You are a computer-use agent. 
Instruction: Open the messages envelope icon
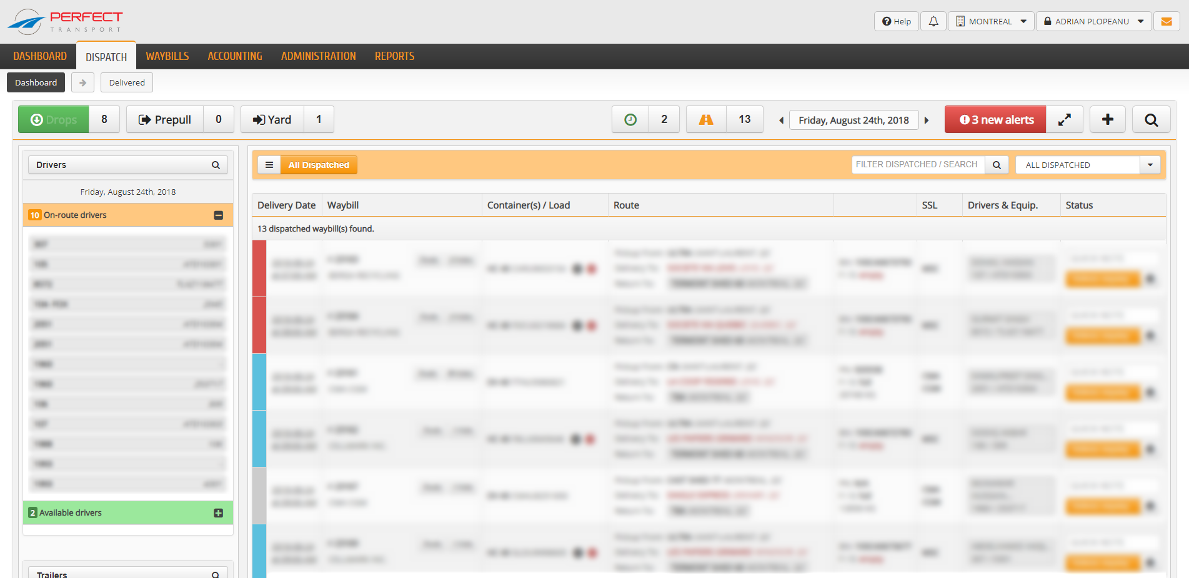click(1166, 21)
